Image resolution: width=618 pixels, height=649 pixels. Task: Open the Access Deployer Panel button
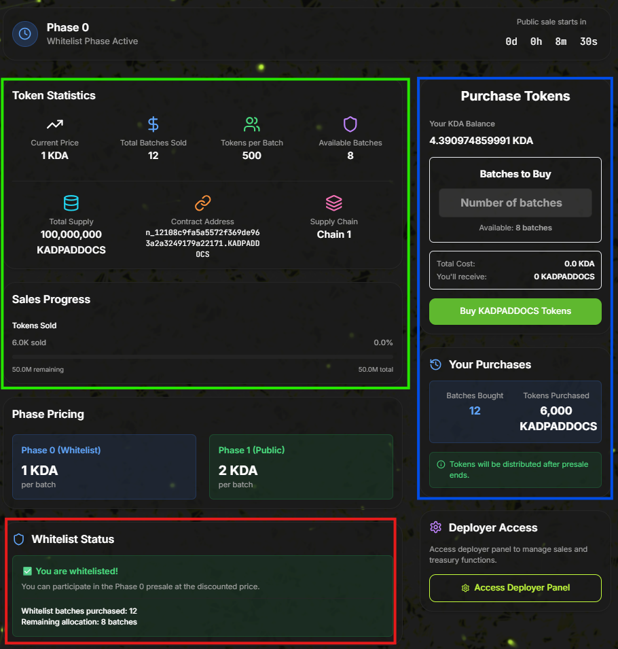[x=515, y=588]
